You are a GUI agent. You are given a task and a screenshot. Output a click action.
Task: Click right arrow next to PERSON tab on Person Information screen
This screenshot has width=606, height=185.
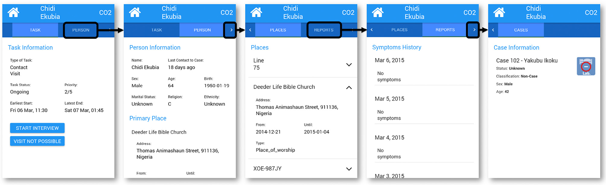pyautogui.click(x=231, y=30)
